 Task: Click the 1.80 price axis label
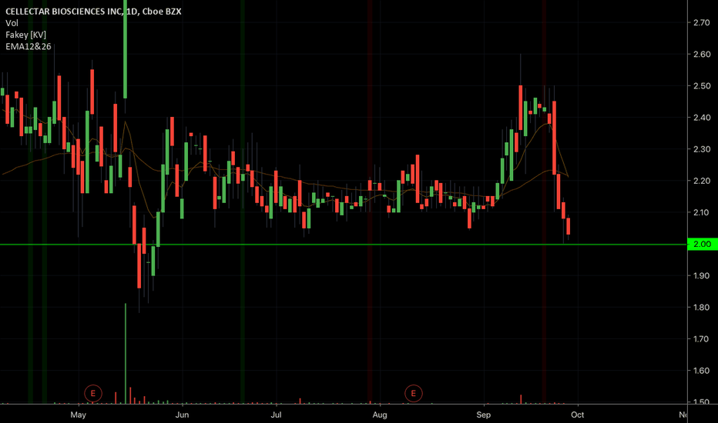click(702, 308)
